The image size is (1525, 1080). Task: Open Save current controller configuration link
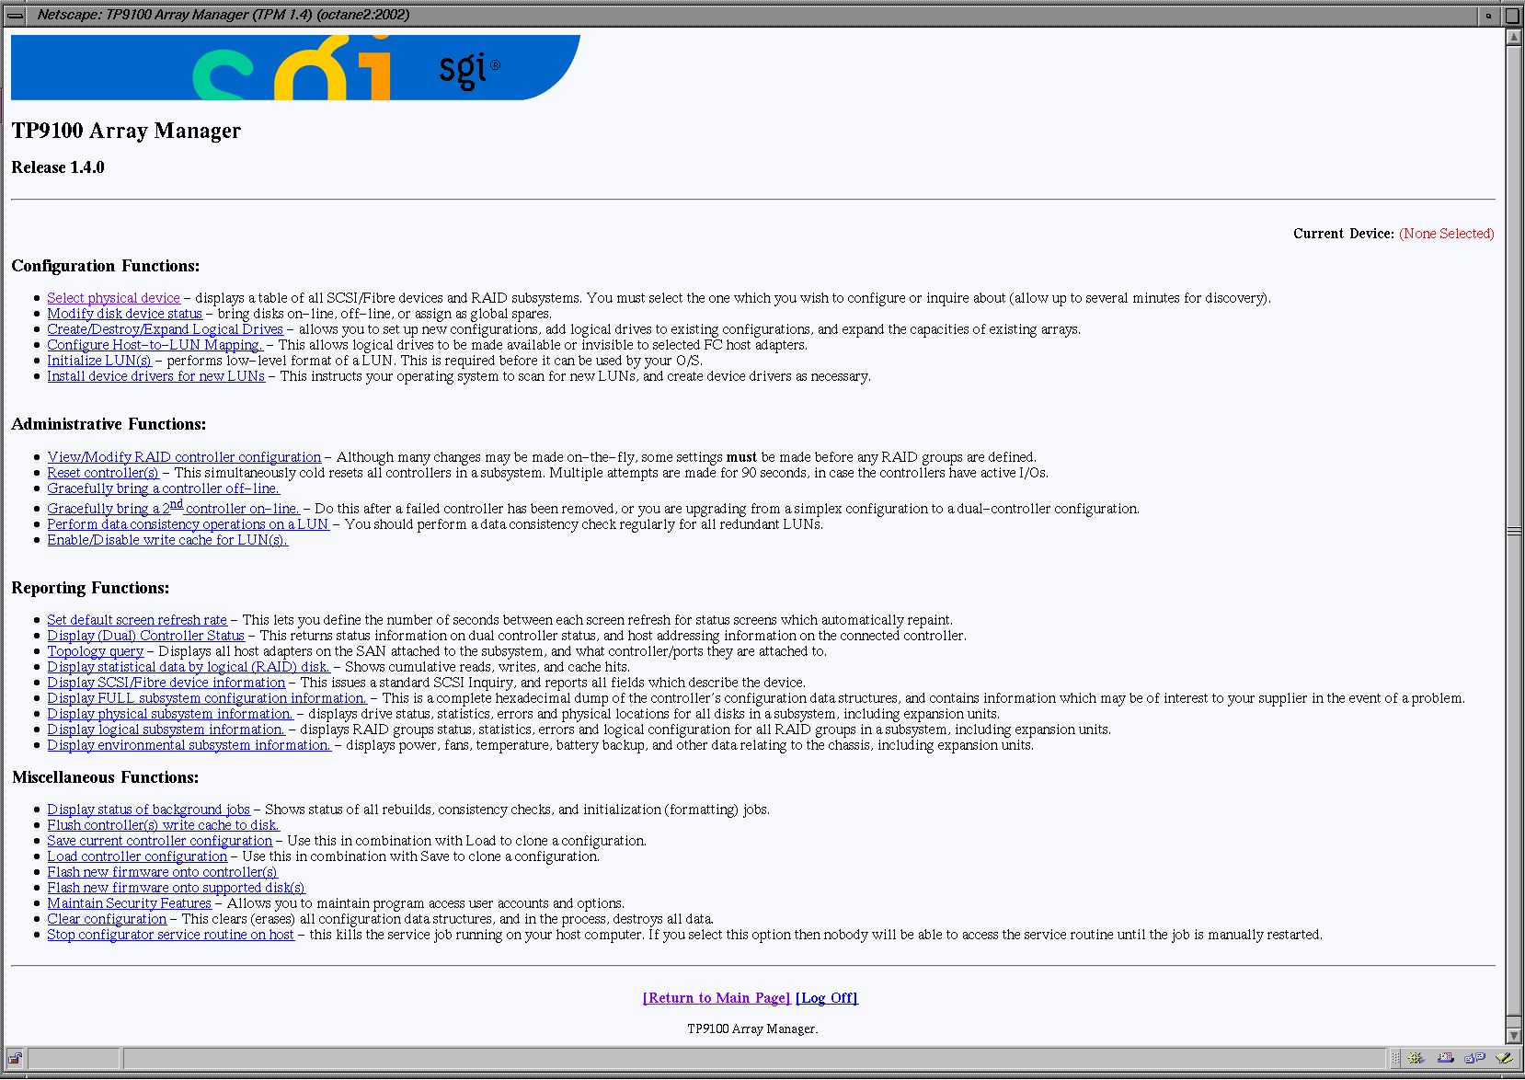(160, 841)
